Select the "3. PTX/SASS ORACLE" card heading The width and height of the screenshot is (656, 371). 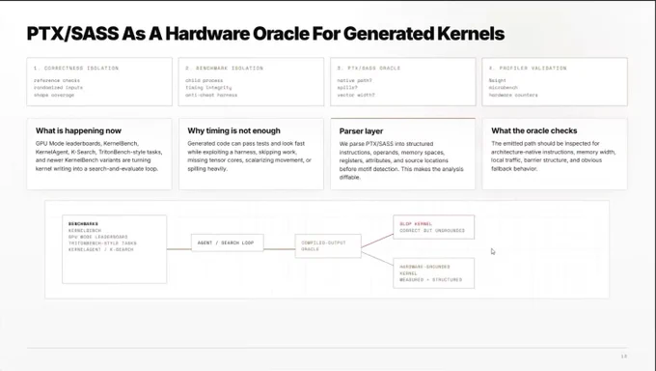pos(369,68)
